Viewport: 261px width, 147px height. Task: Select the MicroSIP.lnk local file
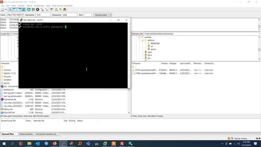pos(9,113)
